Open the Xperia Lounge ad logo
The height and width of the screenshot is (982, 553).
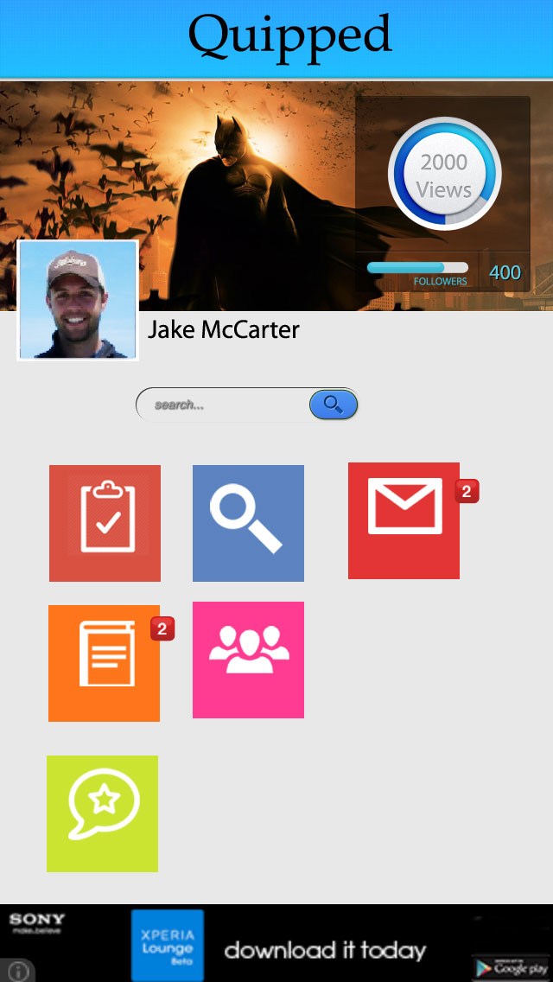pyautogui.click(x=168, y=945)
